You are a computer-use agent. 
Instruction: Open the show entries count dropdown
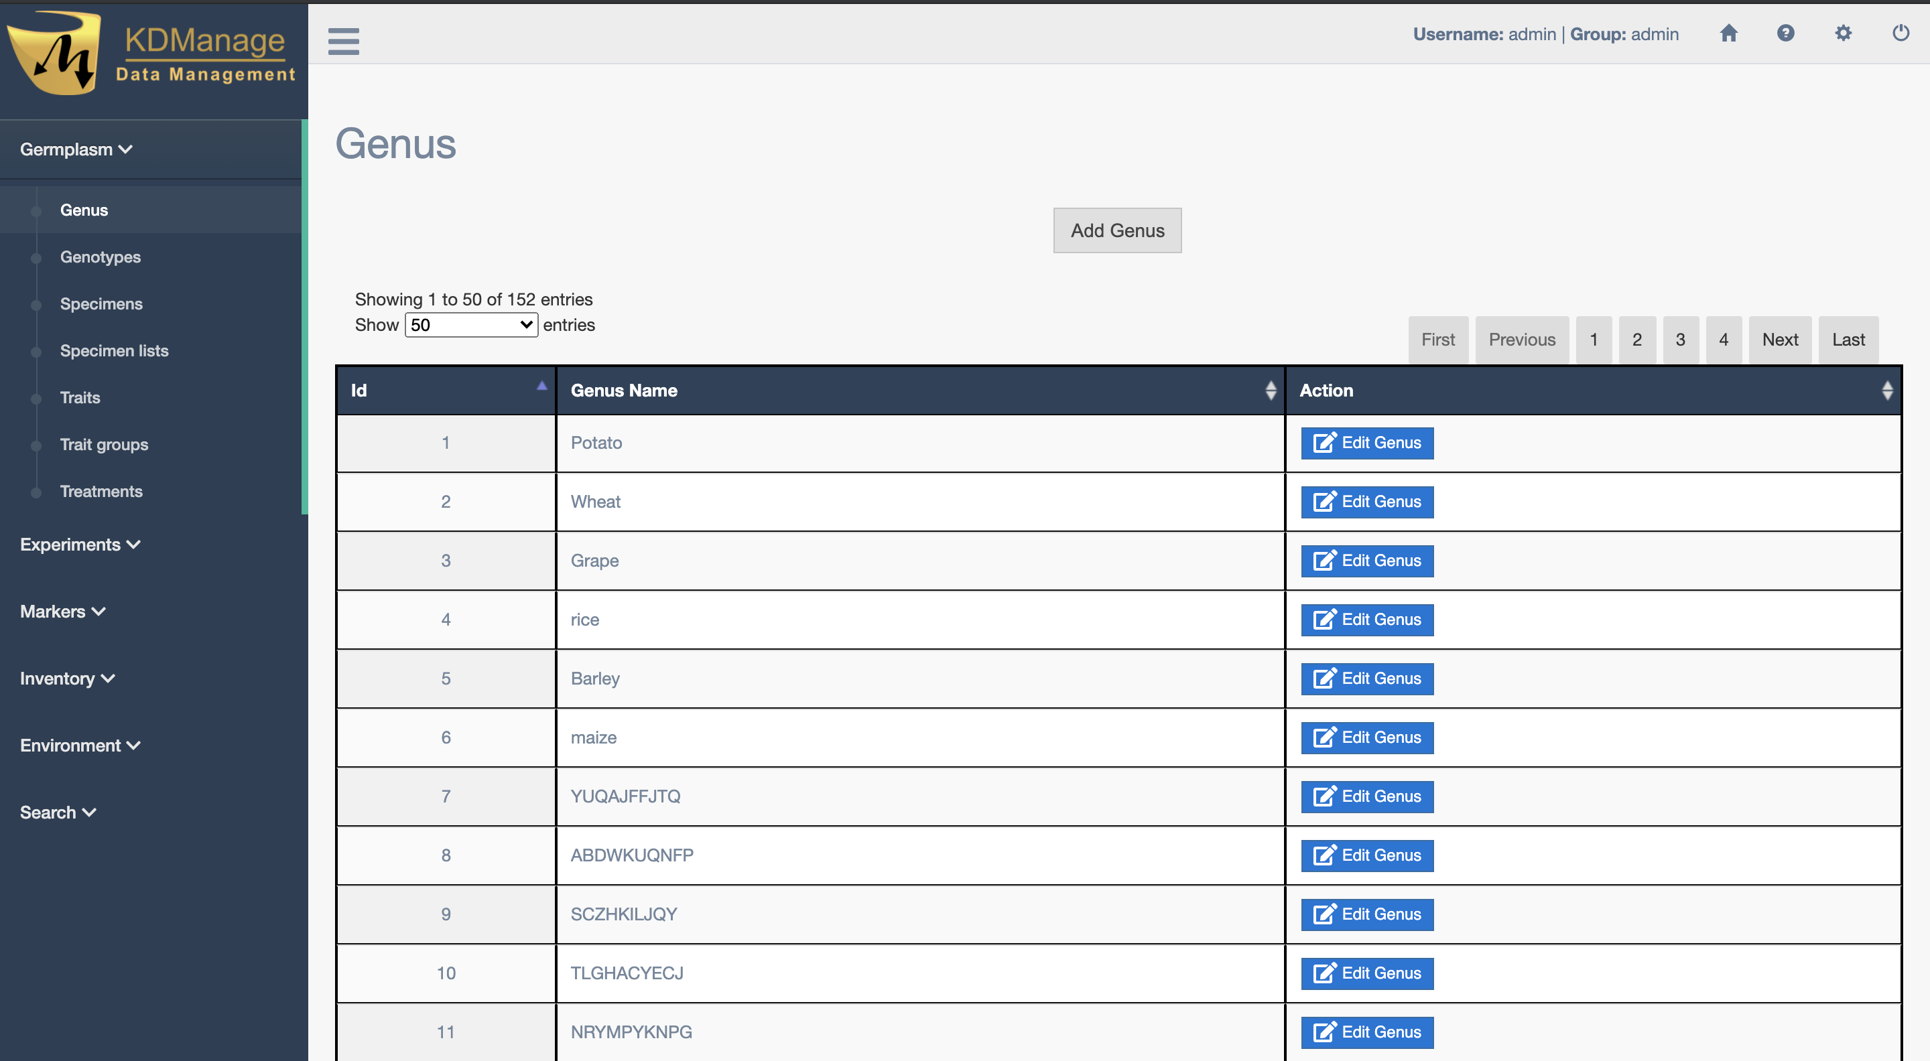[470, 325]
